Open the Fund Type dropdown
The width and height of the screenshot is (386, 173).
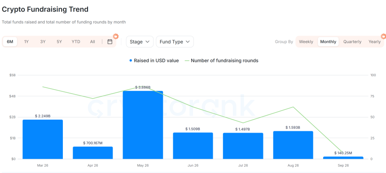(x=175, y=42)
